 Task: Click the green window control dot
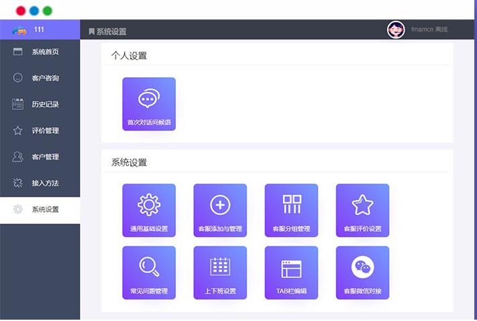pos(47,11)
